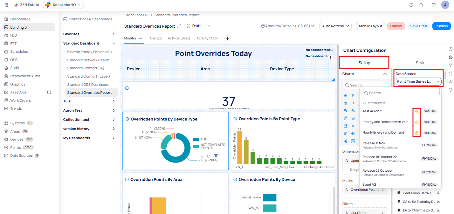The image size is (454, 214).
Task: Click the Publish button
Action: coord(441,26)
